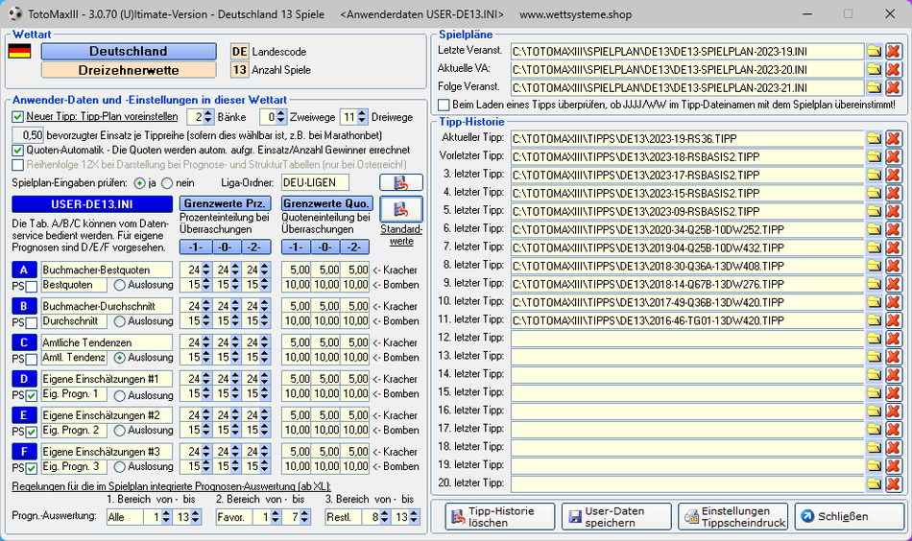This screenshot has width=912, height=541.
Task: Click the bevorzugter Einsatz 0,50 field
Action: click(x=28, y=135)
